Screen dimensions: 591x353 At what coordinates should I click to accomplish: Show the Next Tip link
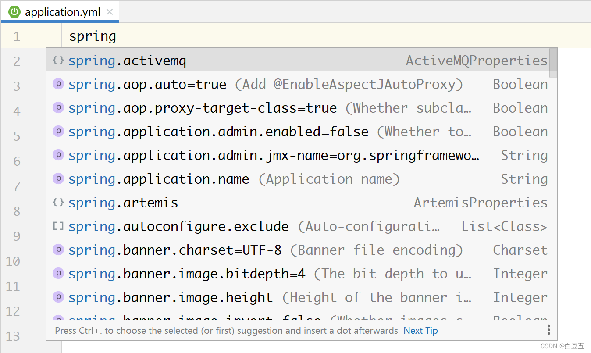click(420, 331)
